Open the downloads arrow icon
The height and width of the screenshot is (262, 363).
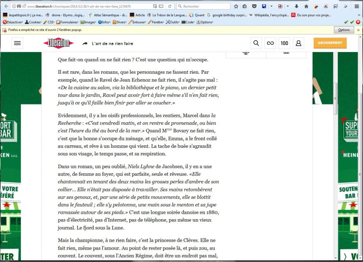pyautogui.click(x=296, y=6)
